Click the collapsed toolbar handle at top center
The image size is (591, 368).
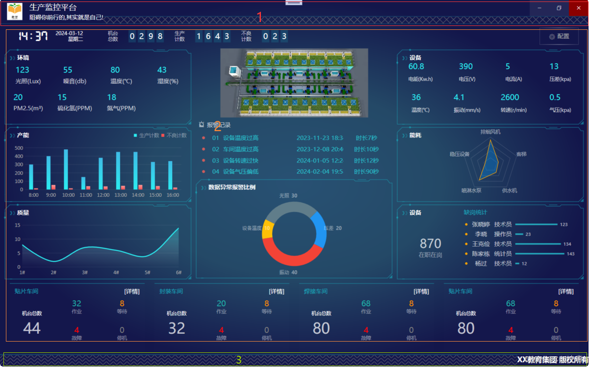point(294,2)
